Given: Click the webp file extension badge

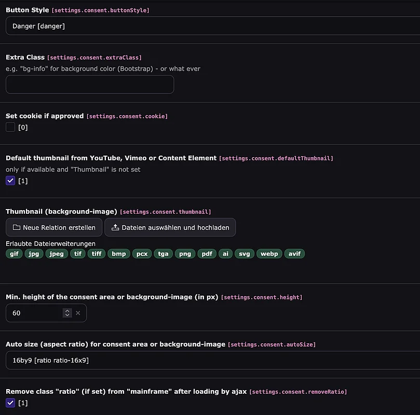Looking at the screenshot, I should click(269, 254).
